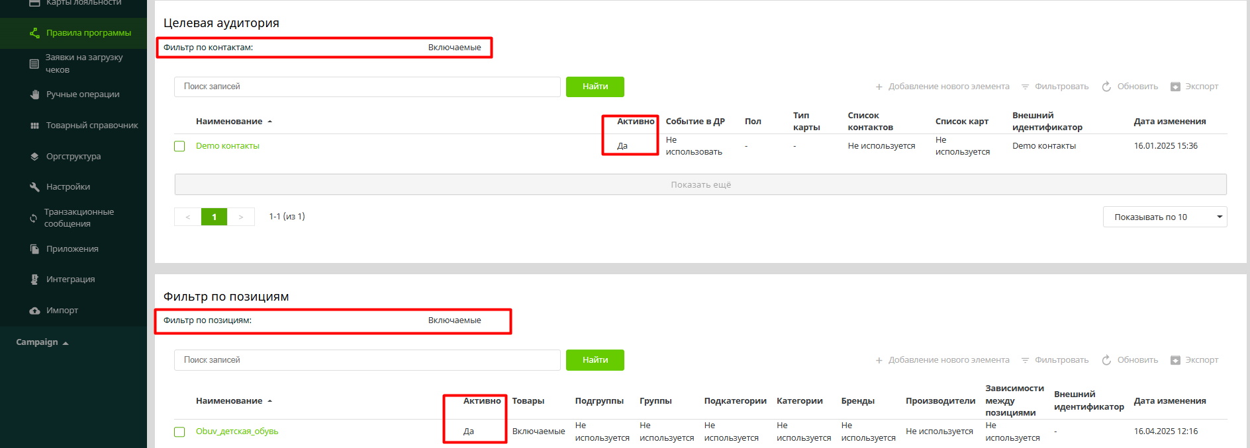Image resolution: width=1250 pixels, height=448 pixels.
Task: Check the Demo контакты row checkbox
Action: coord(179,146)
